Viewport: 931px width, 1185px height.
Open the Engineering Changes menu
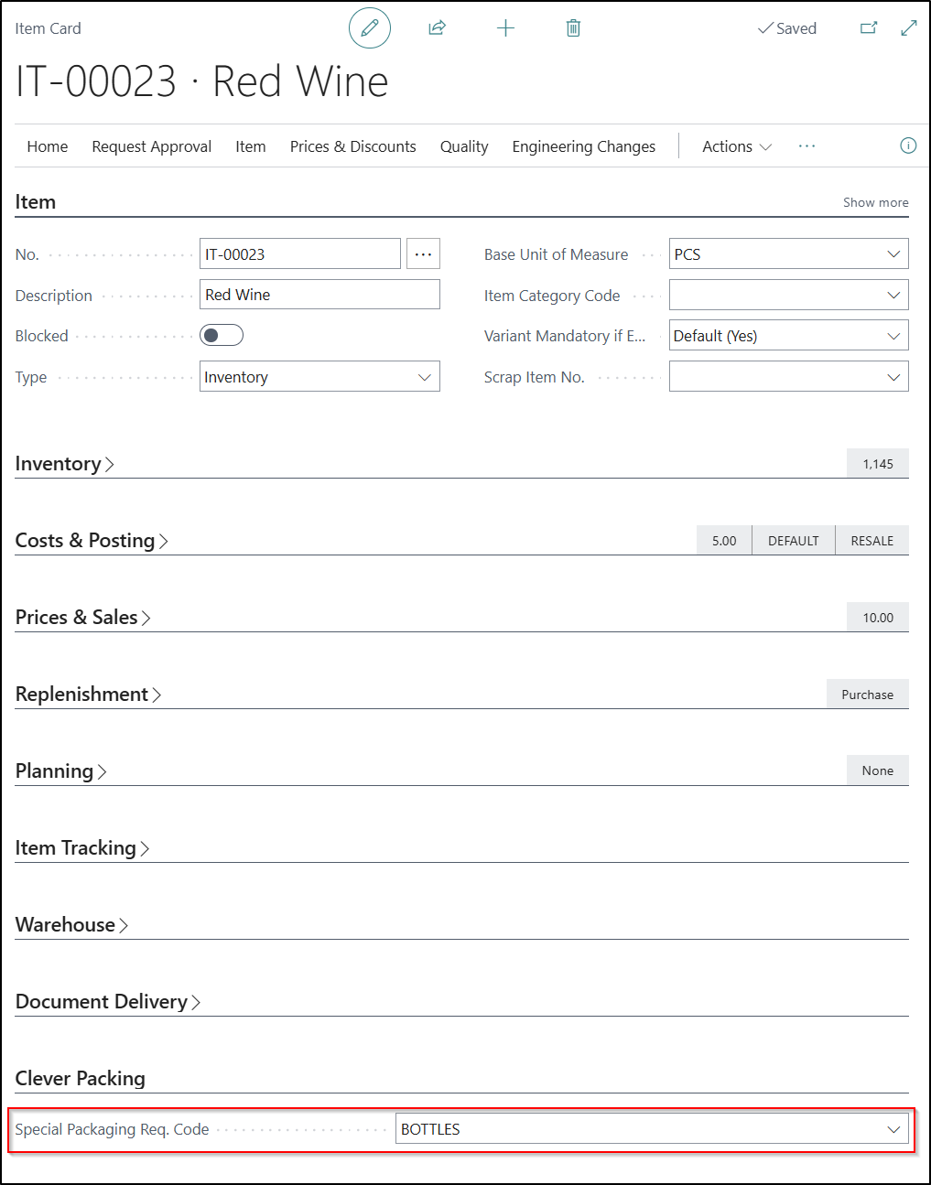pyautogui.click(x=583, y=146)
